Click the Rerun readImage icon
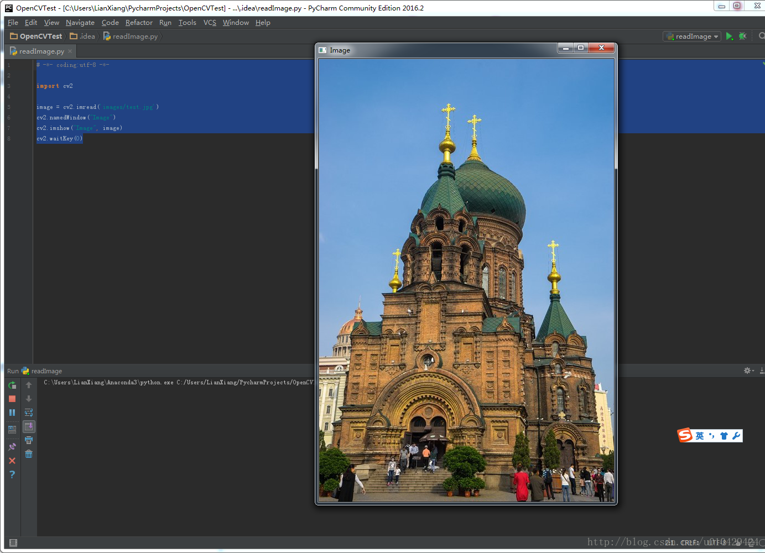Image resolution: width=765 pixels, height=553 pixels. pos(12,385)
